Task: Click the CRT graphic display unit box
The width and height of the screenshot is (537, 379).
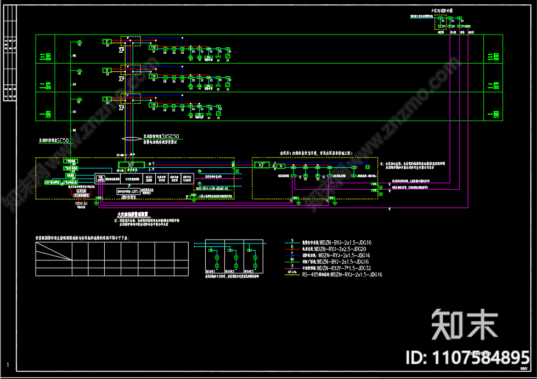Action: coord(128,191)
